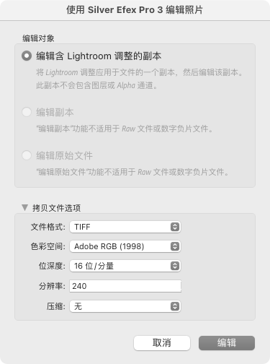Image resolution: width=270 pixels, height=364 pixels.
Task: Open the 文件格式 dropdown showing TIFF
Action: [x=125, y=227]
